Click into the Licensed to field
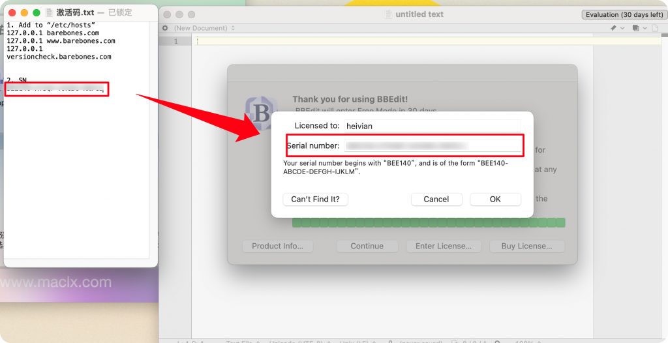This screenshot has height=343, width=668. tap(433, 126)
